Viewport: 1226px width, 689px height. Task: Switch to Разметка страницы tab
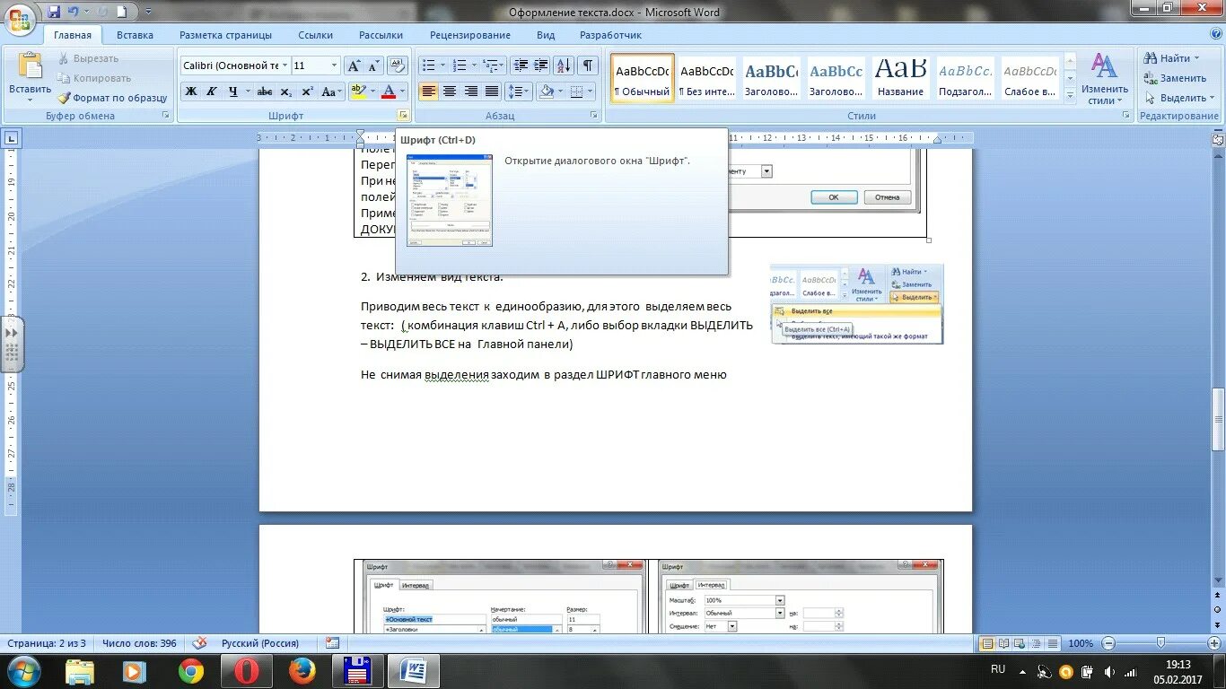point(225,35)
